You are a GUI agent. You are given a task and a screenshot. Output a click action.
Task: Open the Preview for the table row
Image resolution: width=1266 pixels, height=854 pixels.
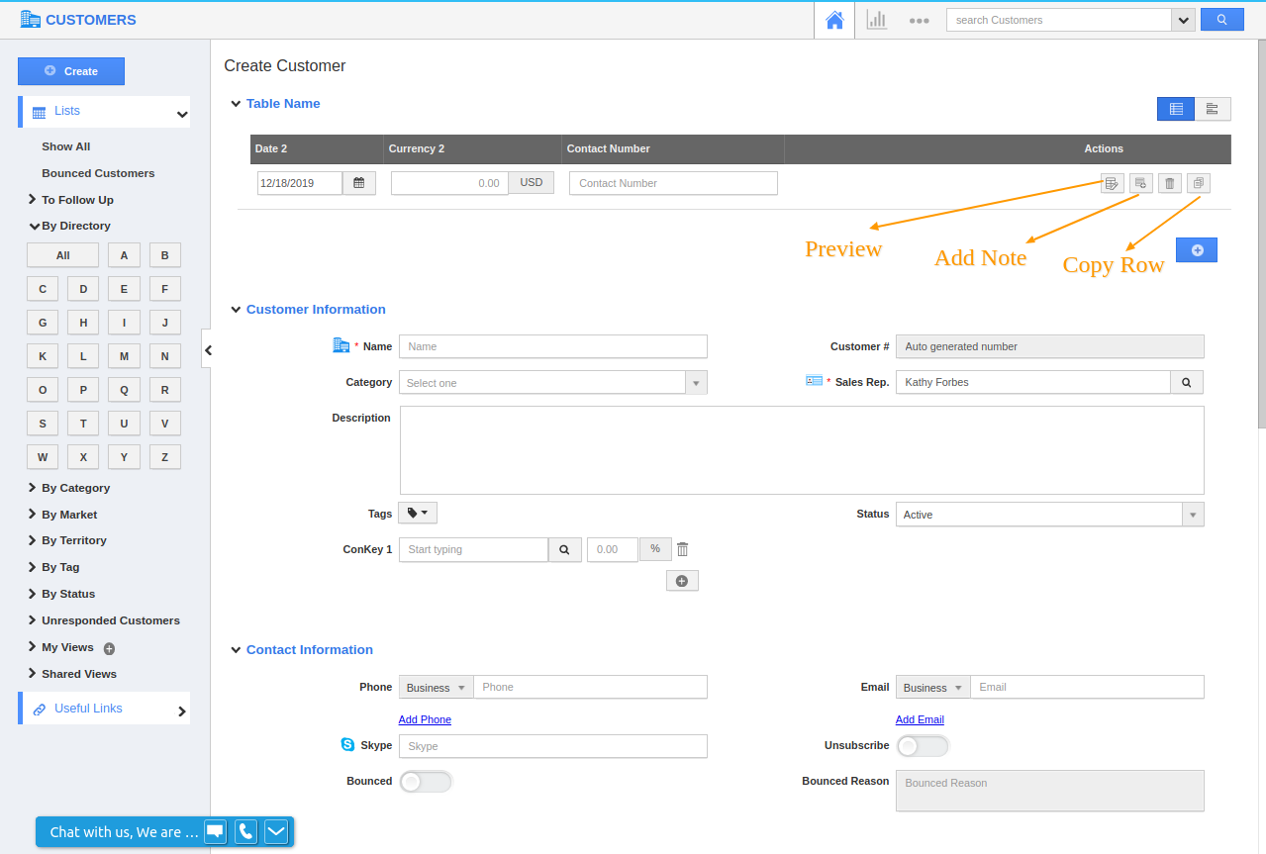pos(1111,183)
